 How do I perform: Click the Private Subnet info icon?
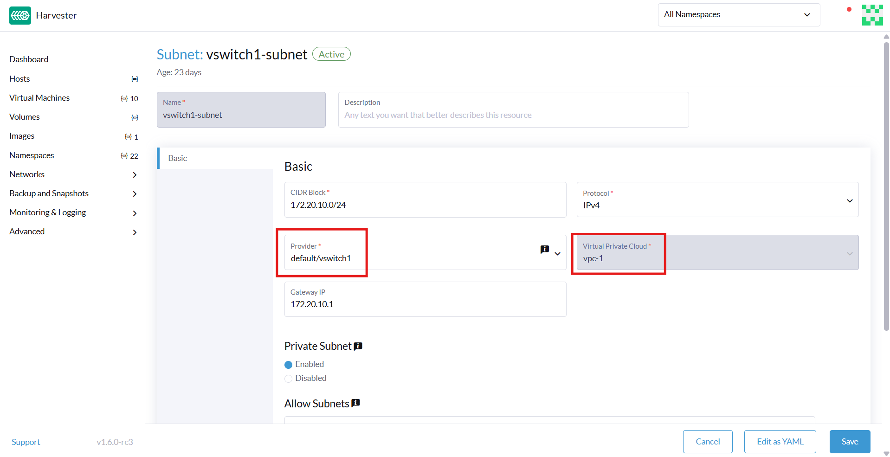click(x=358, y=346)
